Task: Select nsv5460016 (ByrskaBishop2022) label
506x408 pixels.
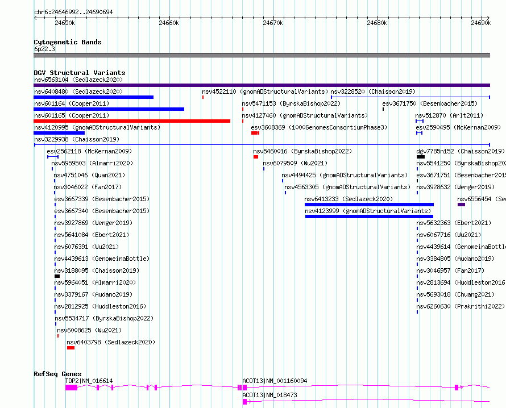Action: tap(302, 151)
